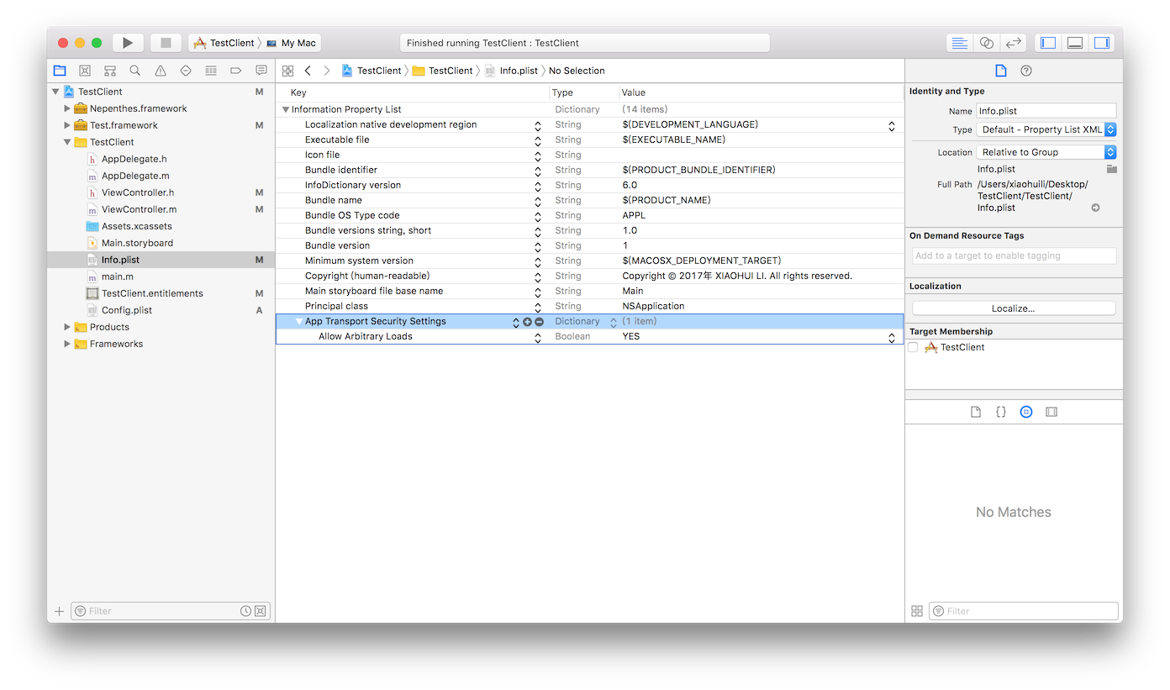Expand the Frameworks group
Screen dimensions: 1170x690
click(67, 344)
